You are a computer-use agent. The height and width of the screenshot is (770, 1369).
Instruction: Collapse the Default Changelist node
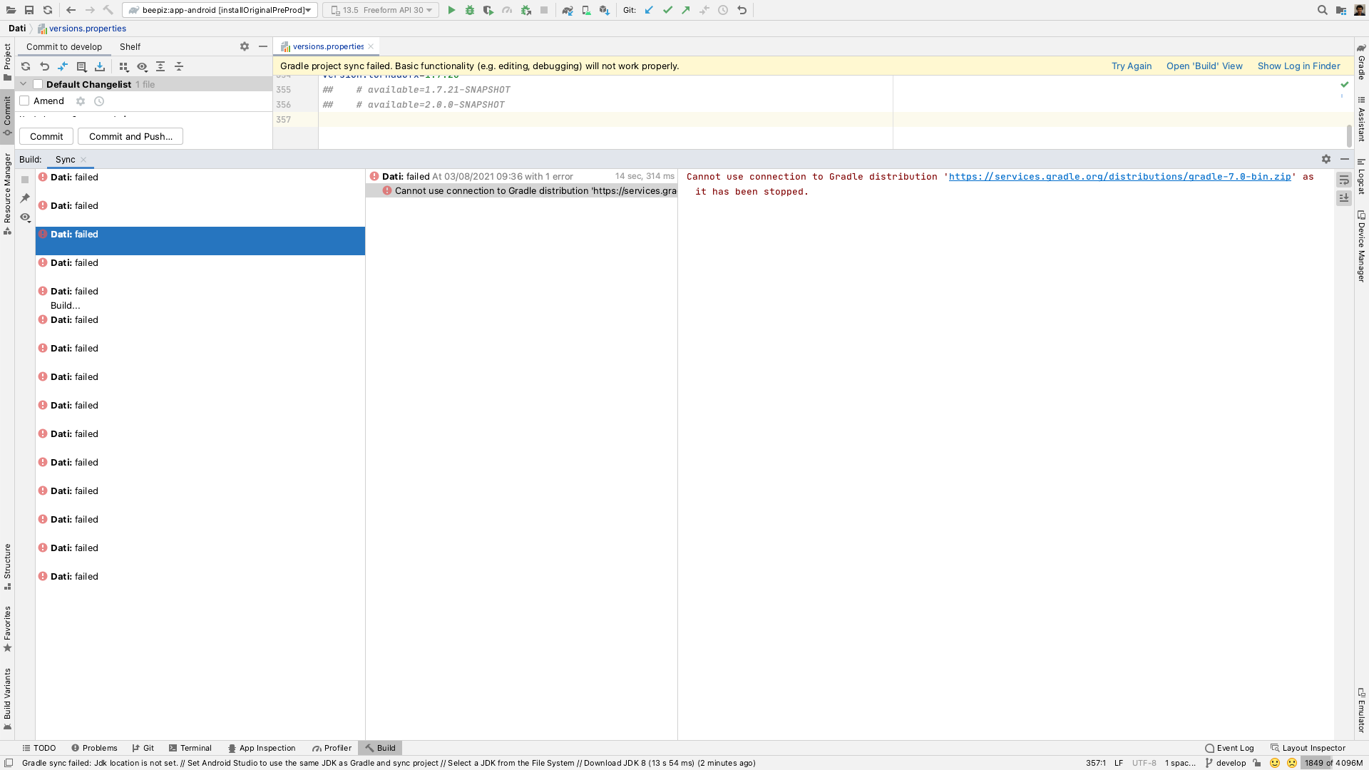point(24,84)
